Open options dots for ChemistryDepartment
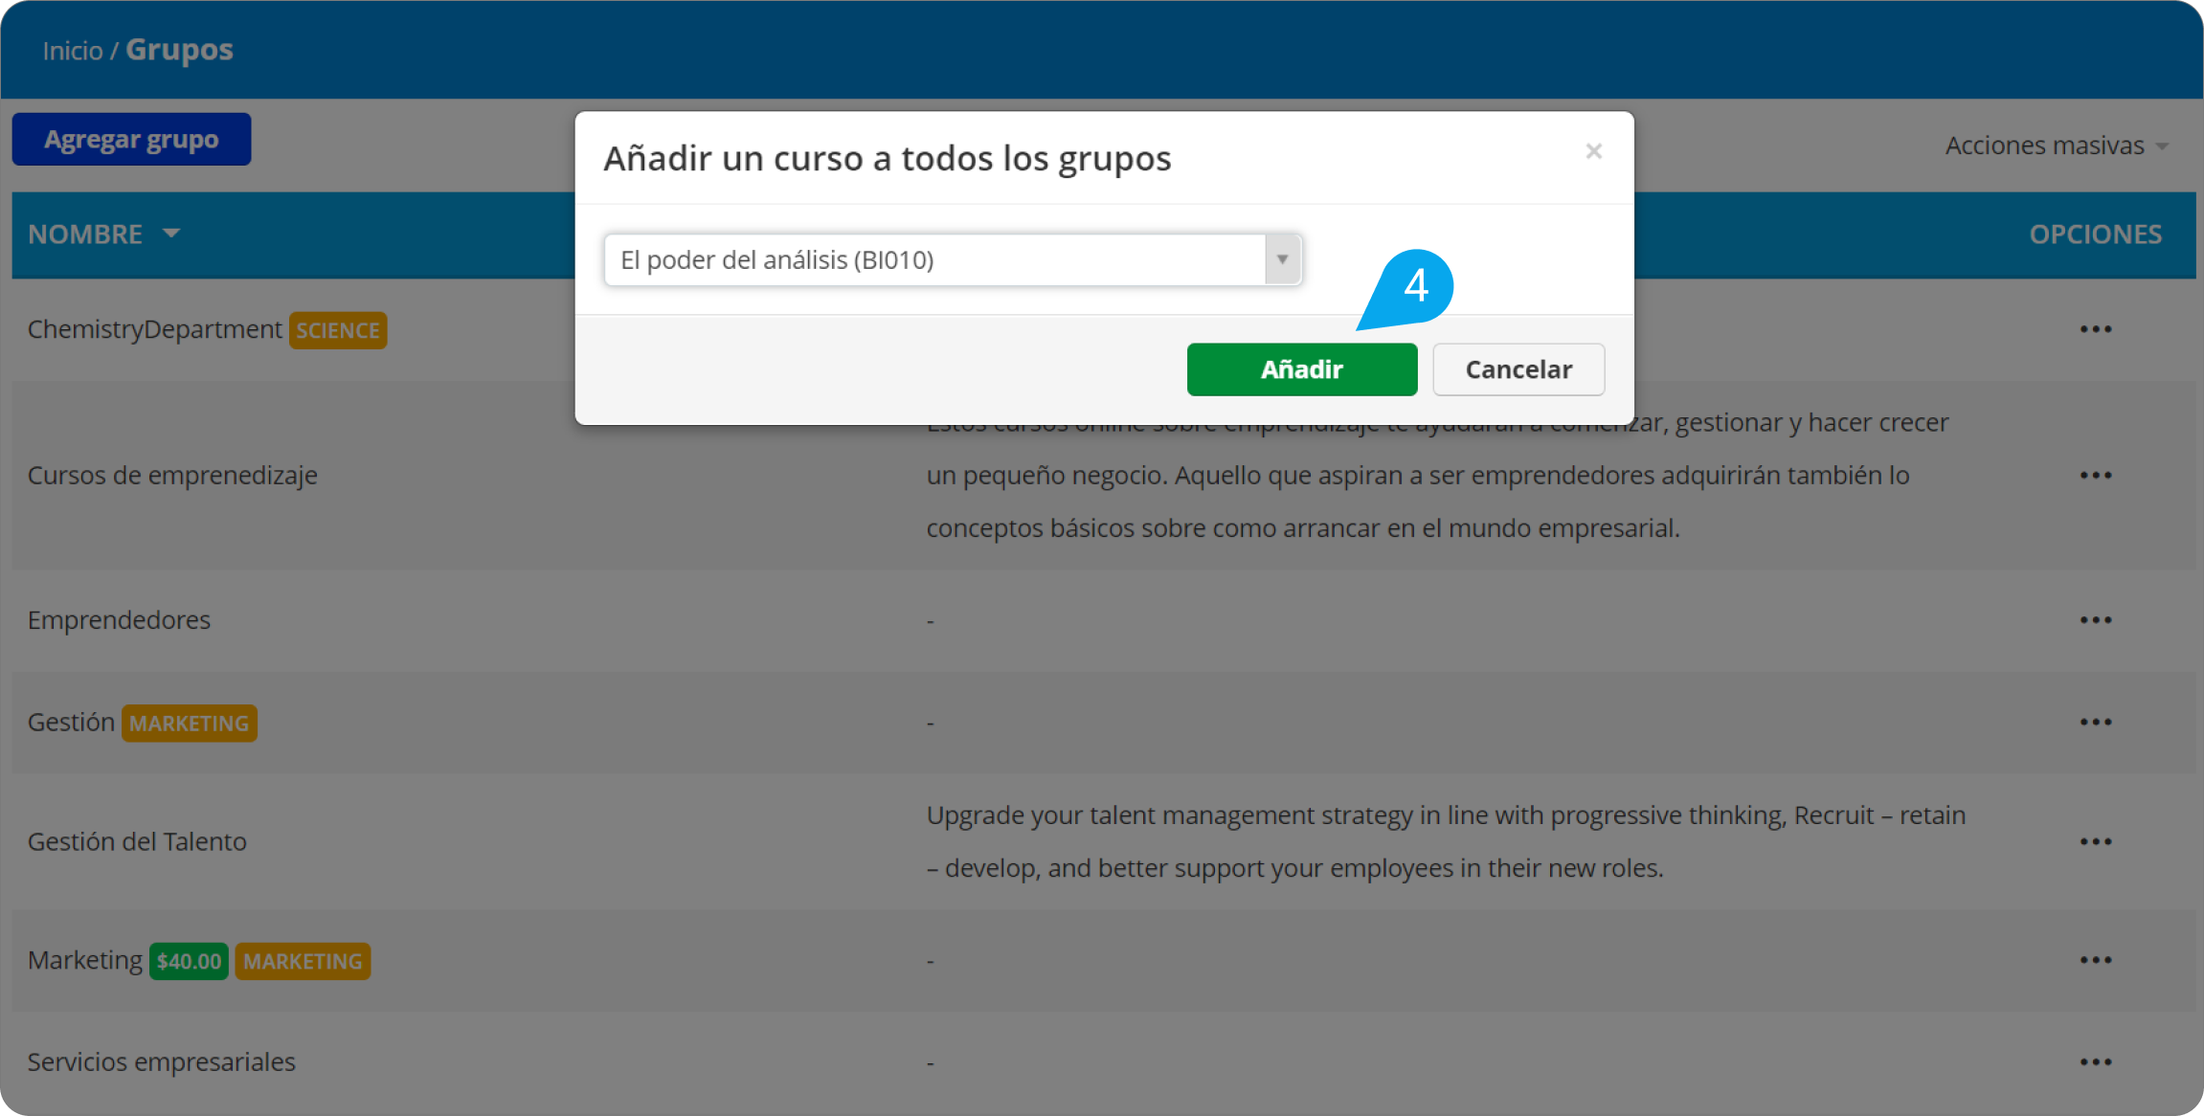The height and width of the screenshot is (1116, 2204). coord(2095,329)
